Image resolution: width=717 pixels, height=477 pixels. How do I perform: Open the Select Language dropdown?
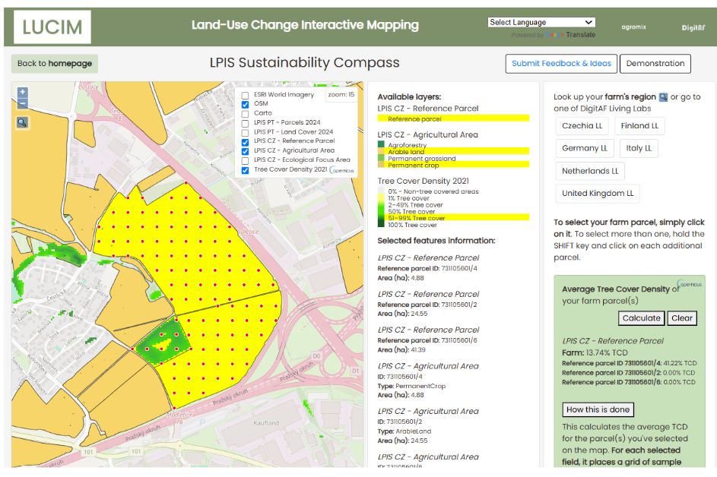click(541, 23)
